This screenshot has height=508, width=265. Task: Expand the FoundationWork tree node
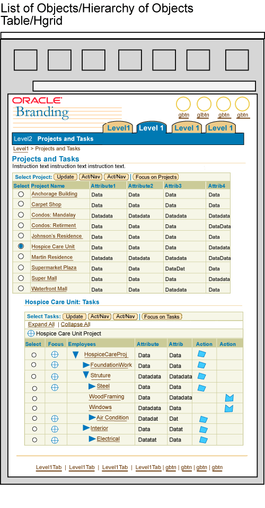[x=86, y=365]
